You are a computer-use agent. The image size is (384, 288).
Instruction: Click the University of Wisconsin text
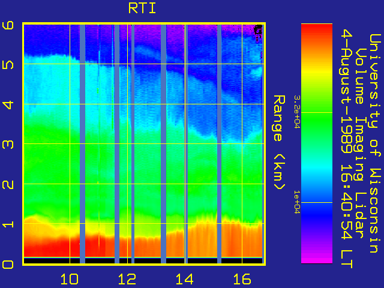point(375,143)
